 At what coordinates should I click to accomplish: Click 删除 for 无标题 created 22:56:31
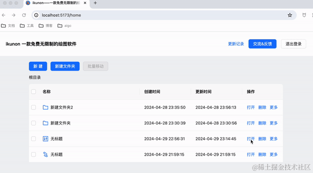point(262,139)
